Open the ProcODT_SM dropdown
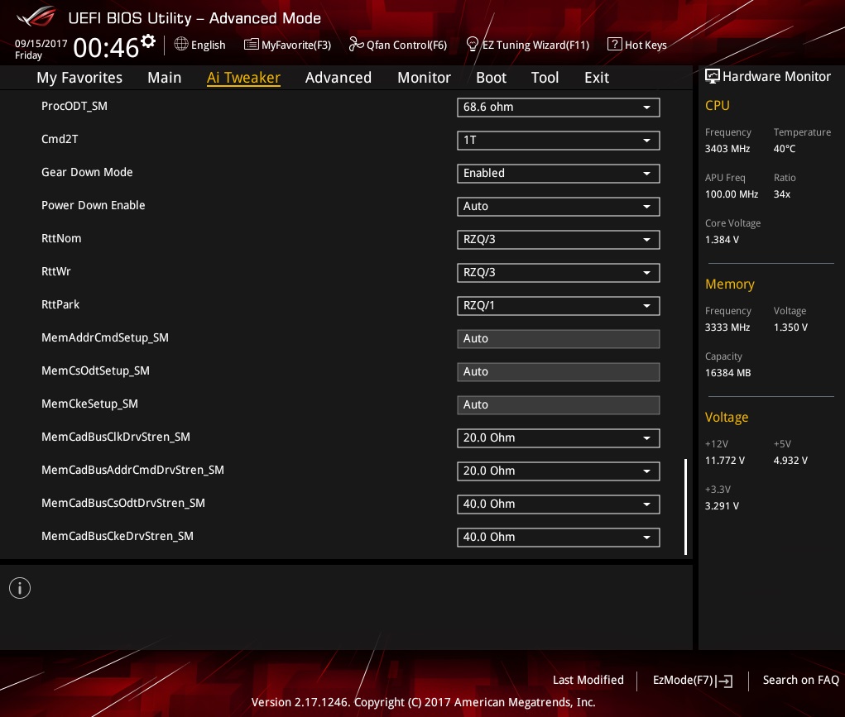Image resolution: width=845 pixels, height=717 pixels. (558, 108)
